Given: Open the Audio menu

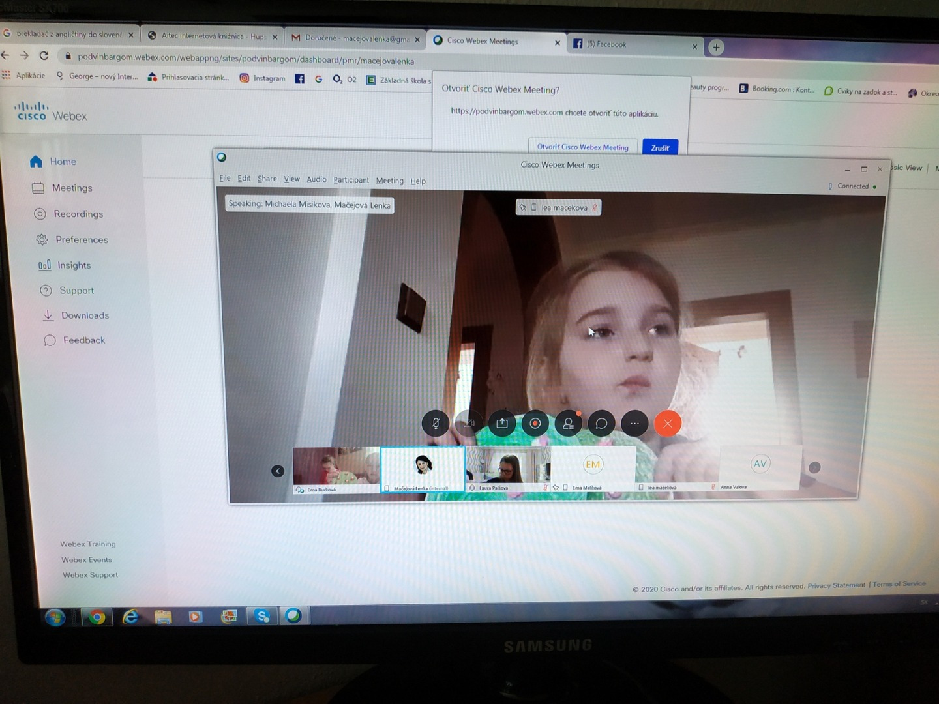Looking at the screenshot, I should point(316,179).
